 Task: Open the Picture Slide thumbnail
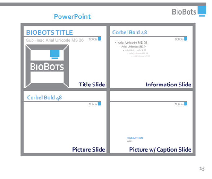coord(65,122)
